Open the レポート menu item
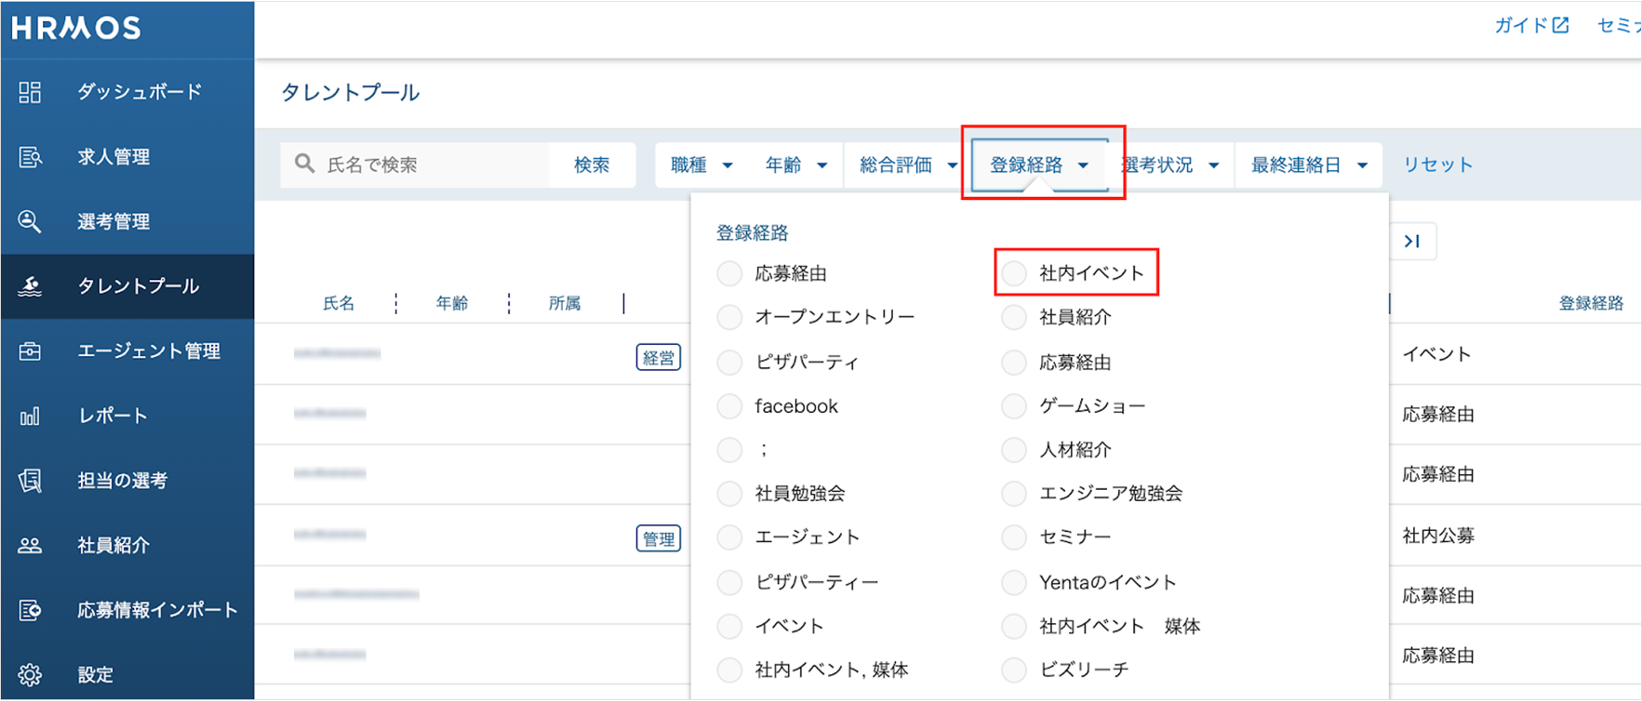Viewport: 1642px width, 701px height. coord(128,416)
